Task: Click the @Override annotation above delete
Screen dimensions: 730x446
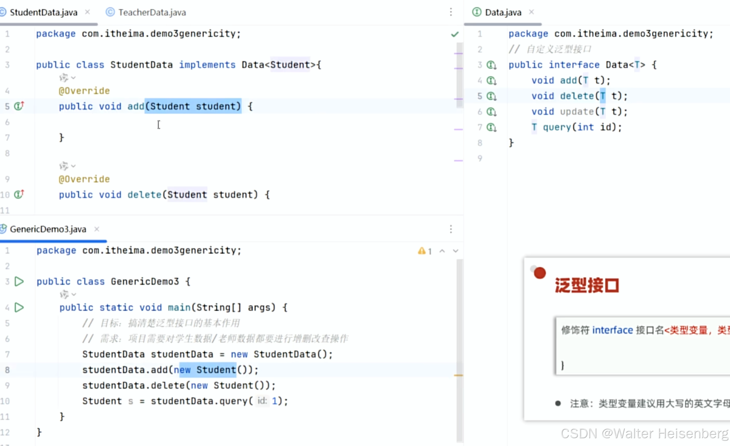Action: click(84, 179)
